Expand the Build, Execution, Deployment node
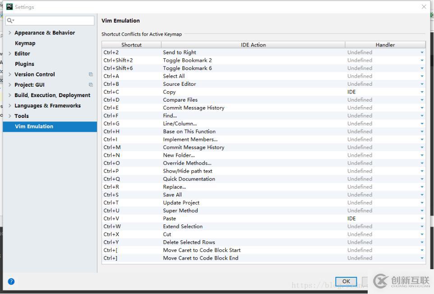The image size is (434, 294). tap(10, 95)
